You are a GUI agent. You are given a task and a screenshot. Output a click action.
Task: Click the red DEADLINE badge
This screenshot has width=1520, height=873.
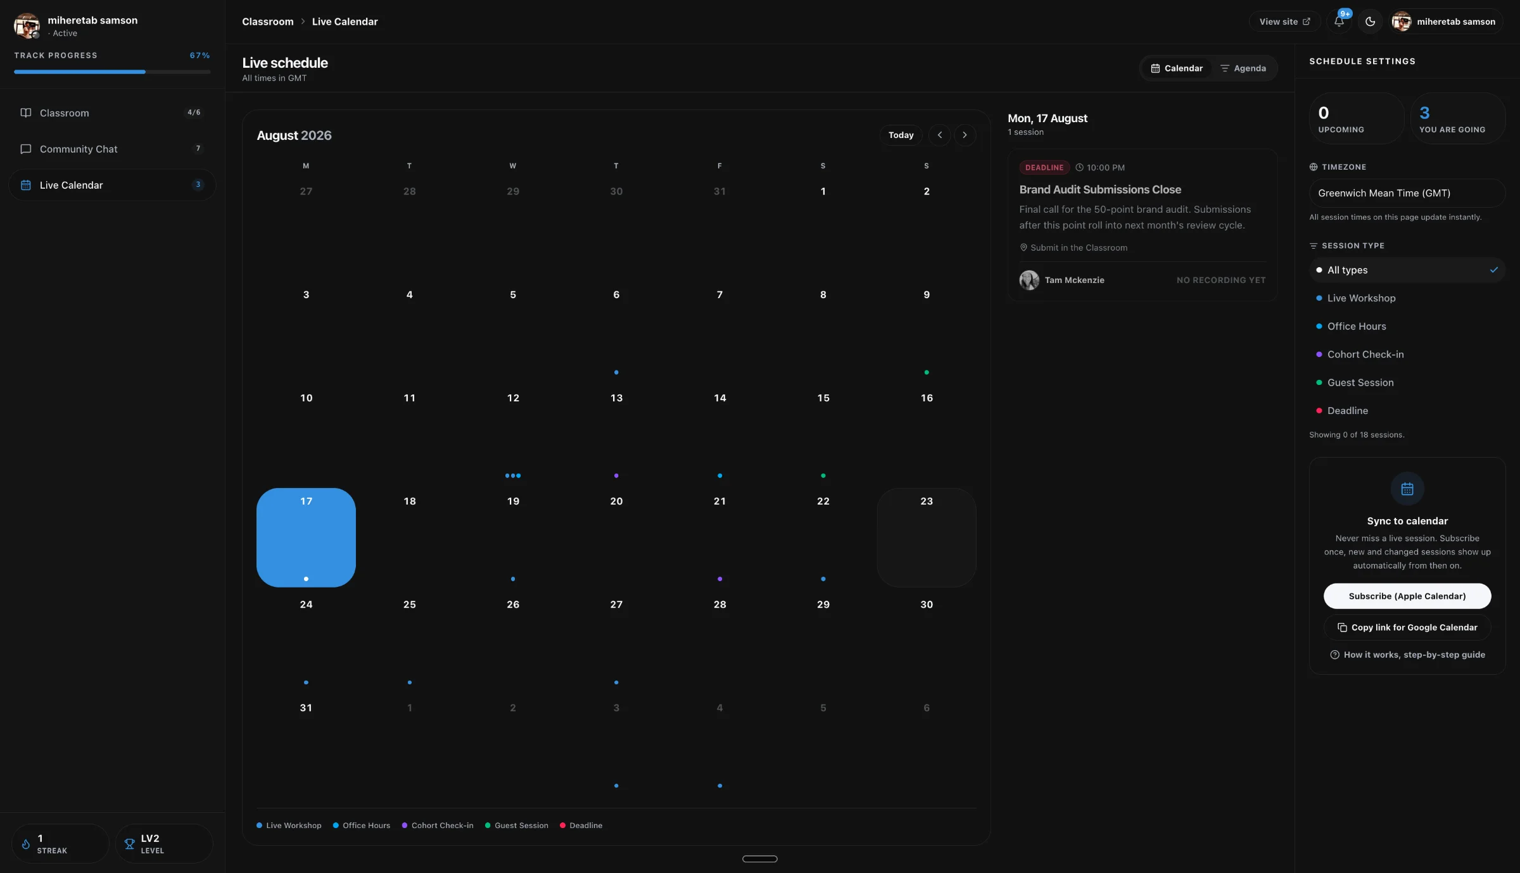pos(1044,167)
